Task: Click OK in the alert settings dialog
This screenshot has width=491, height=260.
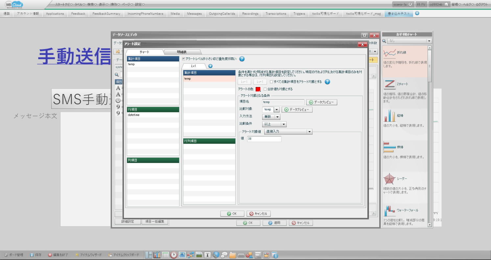Action: pyautogui.click(x=232, y=214)
